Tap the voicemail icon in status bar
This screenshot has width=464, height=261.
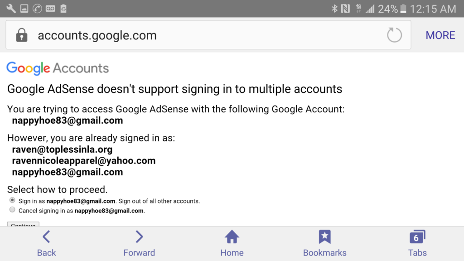point(50,9)
